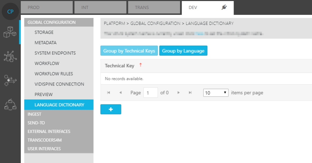Go to the first page of results
Screen dimensions: 312x163
tap(109, 93)
